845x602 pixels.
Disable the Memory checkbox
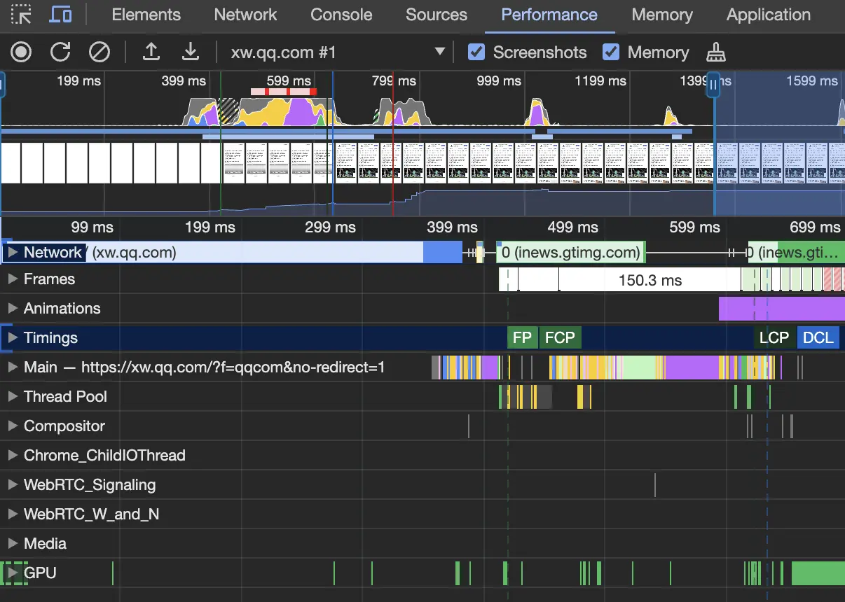[x=611, y=52]
